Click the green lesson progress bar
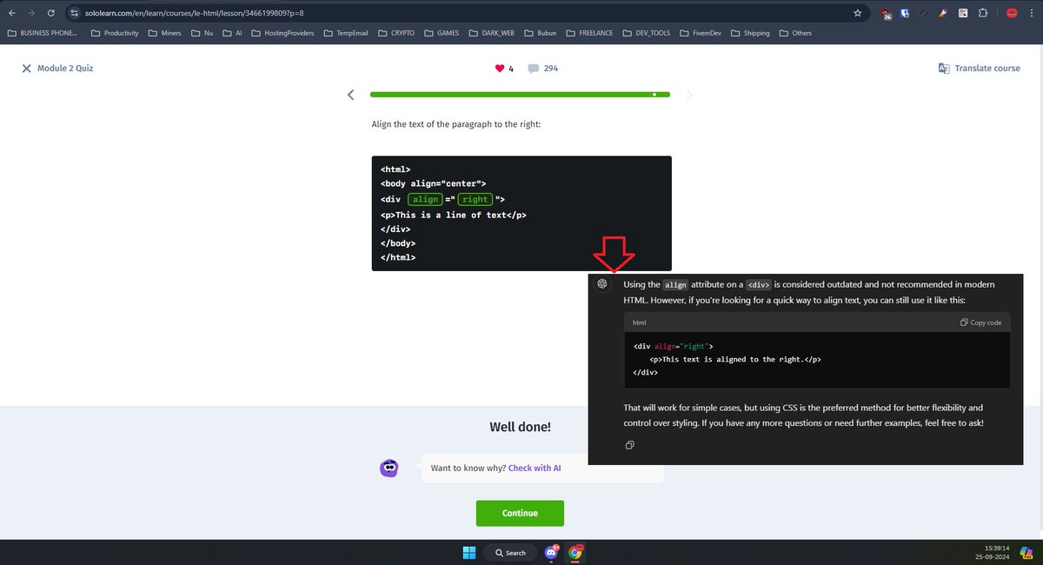Image resolution: width=1043 pixels, height=565 pixels. click(520, 95)
